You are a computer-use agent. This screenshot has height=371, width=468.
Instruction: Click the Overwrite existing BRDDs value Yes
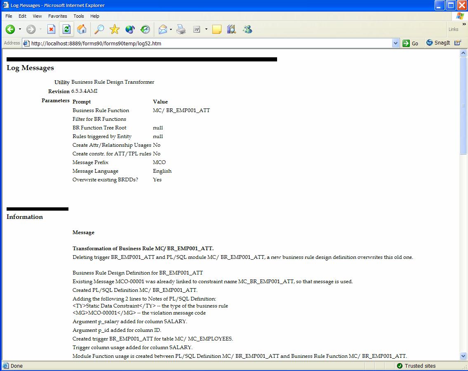click(x=157, y=180)
